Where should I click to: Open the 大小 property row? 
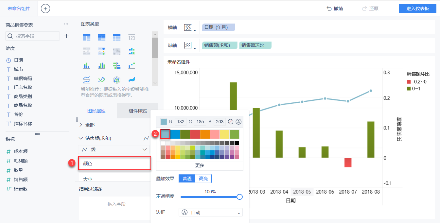pos(114,178)
